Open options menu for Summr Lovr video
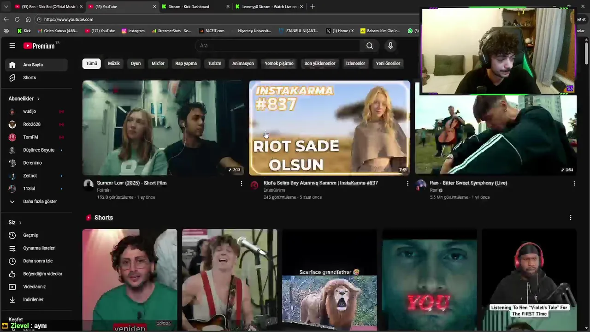Viewport: 590px width, 332px height. (241, 184)
